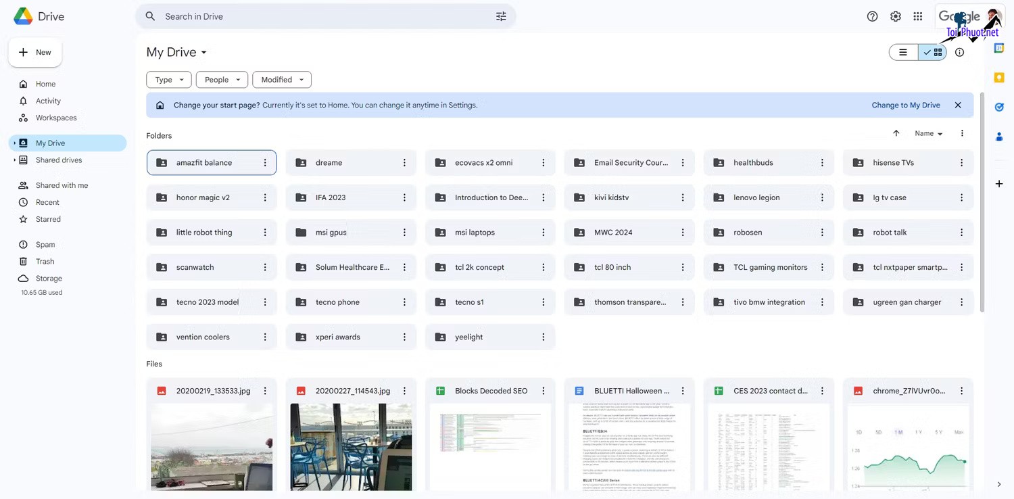Switch to list layout view
The width and height of the screenshot is (1014, 499).
pyautogui.click(x=903, y=52)
